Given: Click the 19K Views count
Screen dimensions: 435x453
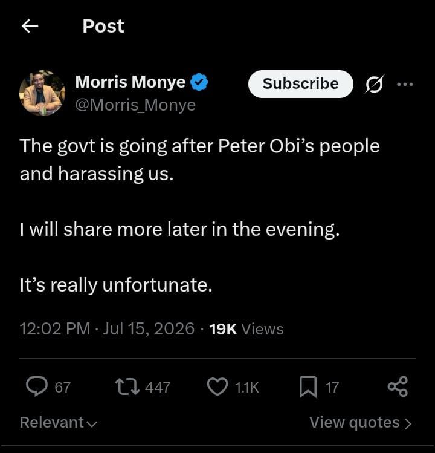Looking at the screenshot, I should 246,329.
